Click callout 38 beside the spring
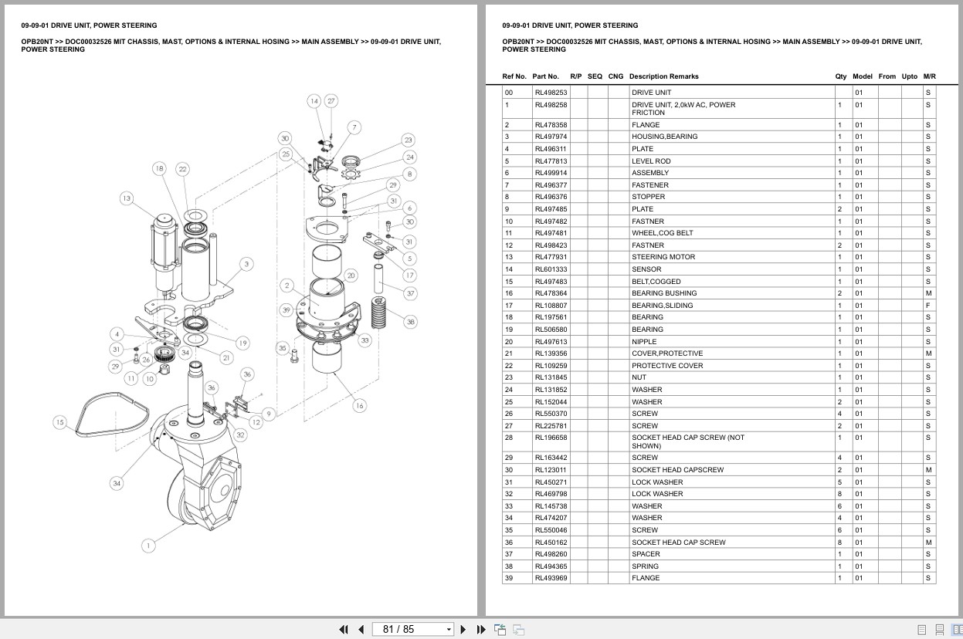Viewport: 963px width, 639px height. pos(410,322)
